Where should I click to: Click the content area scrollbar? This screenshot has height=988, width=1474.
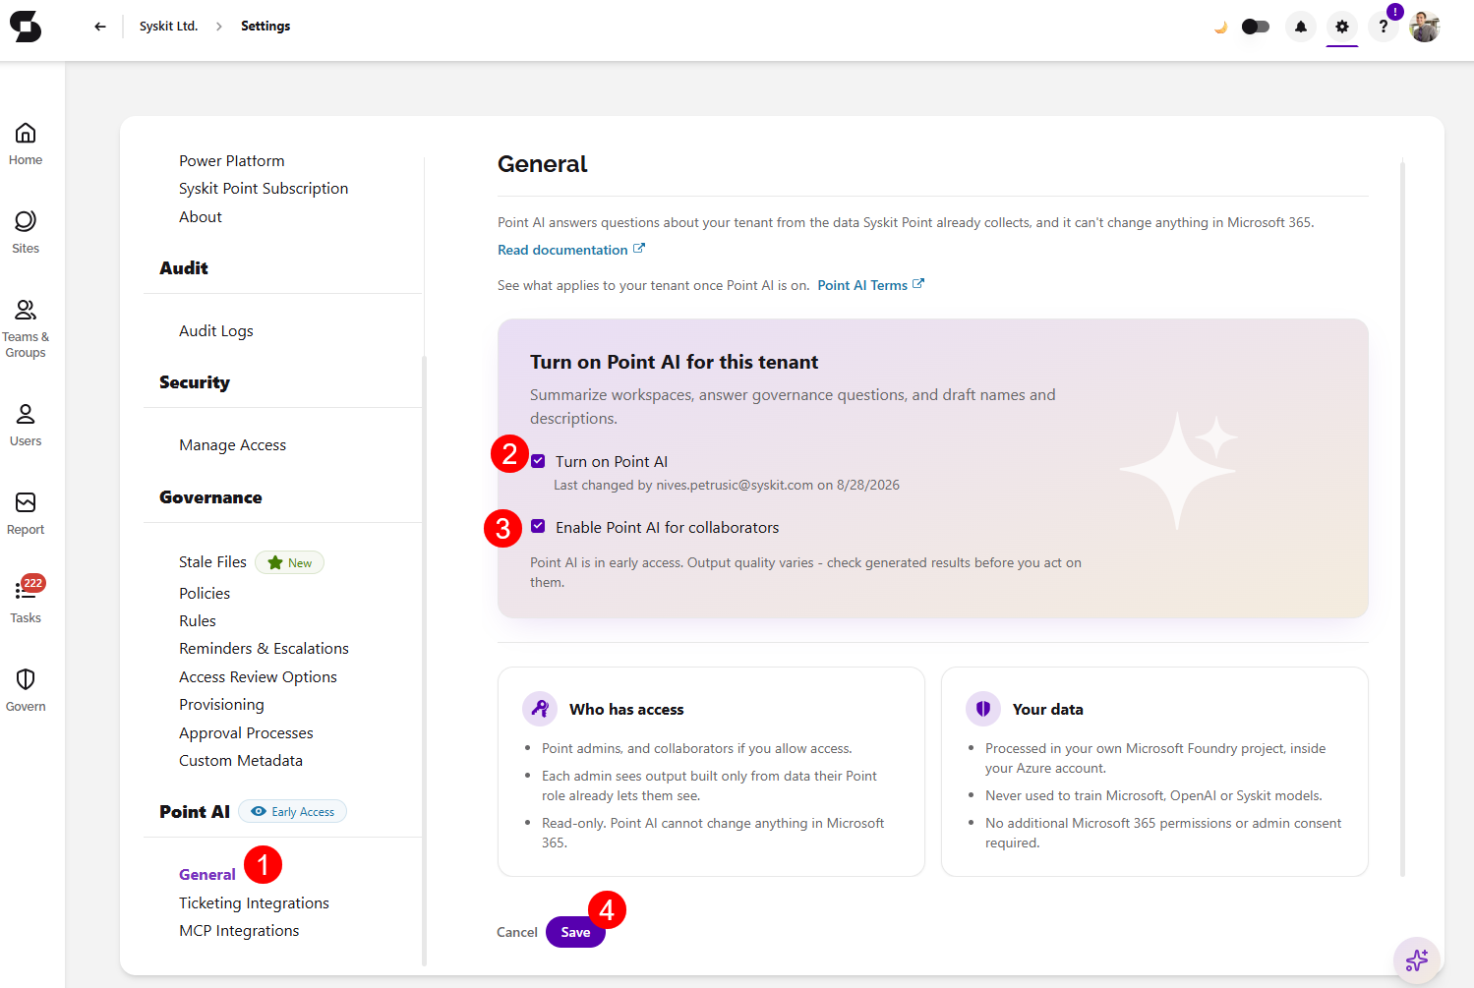[x=1402, y=519]
